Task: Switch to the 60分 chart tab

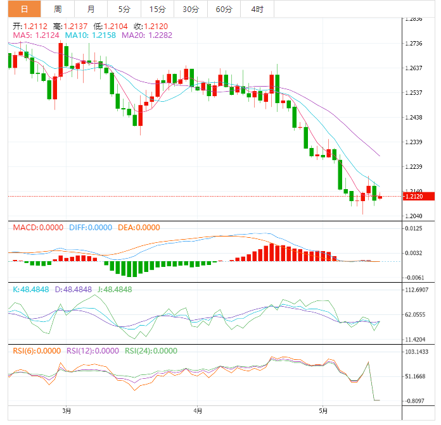Action: click(x=224, y=9)
